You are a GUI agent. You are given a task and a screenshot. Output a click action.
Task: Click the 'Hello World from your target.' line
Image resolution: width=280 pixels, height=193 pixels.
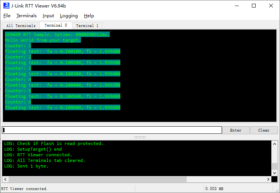(x=43, y=40)
